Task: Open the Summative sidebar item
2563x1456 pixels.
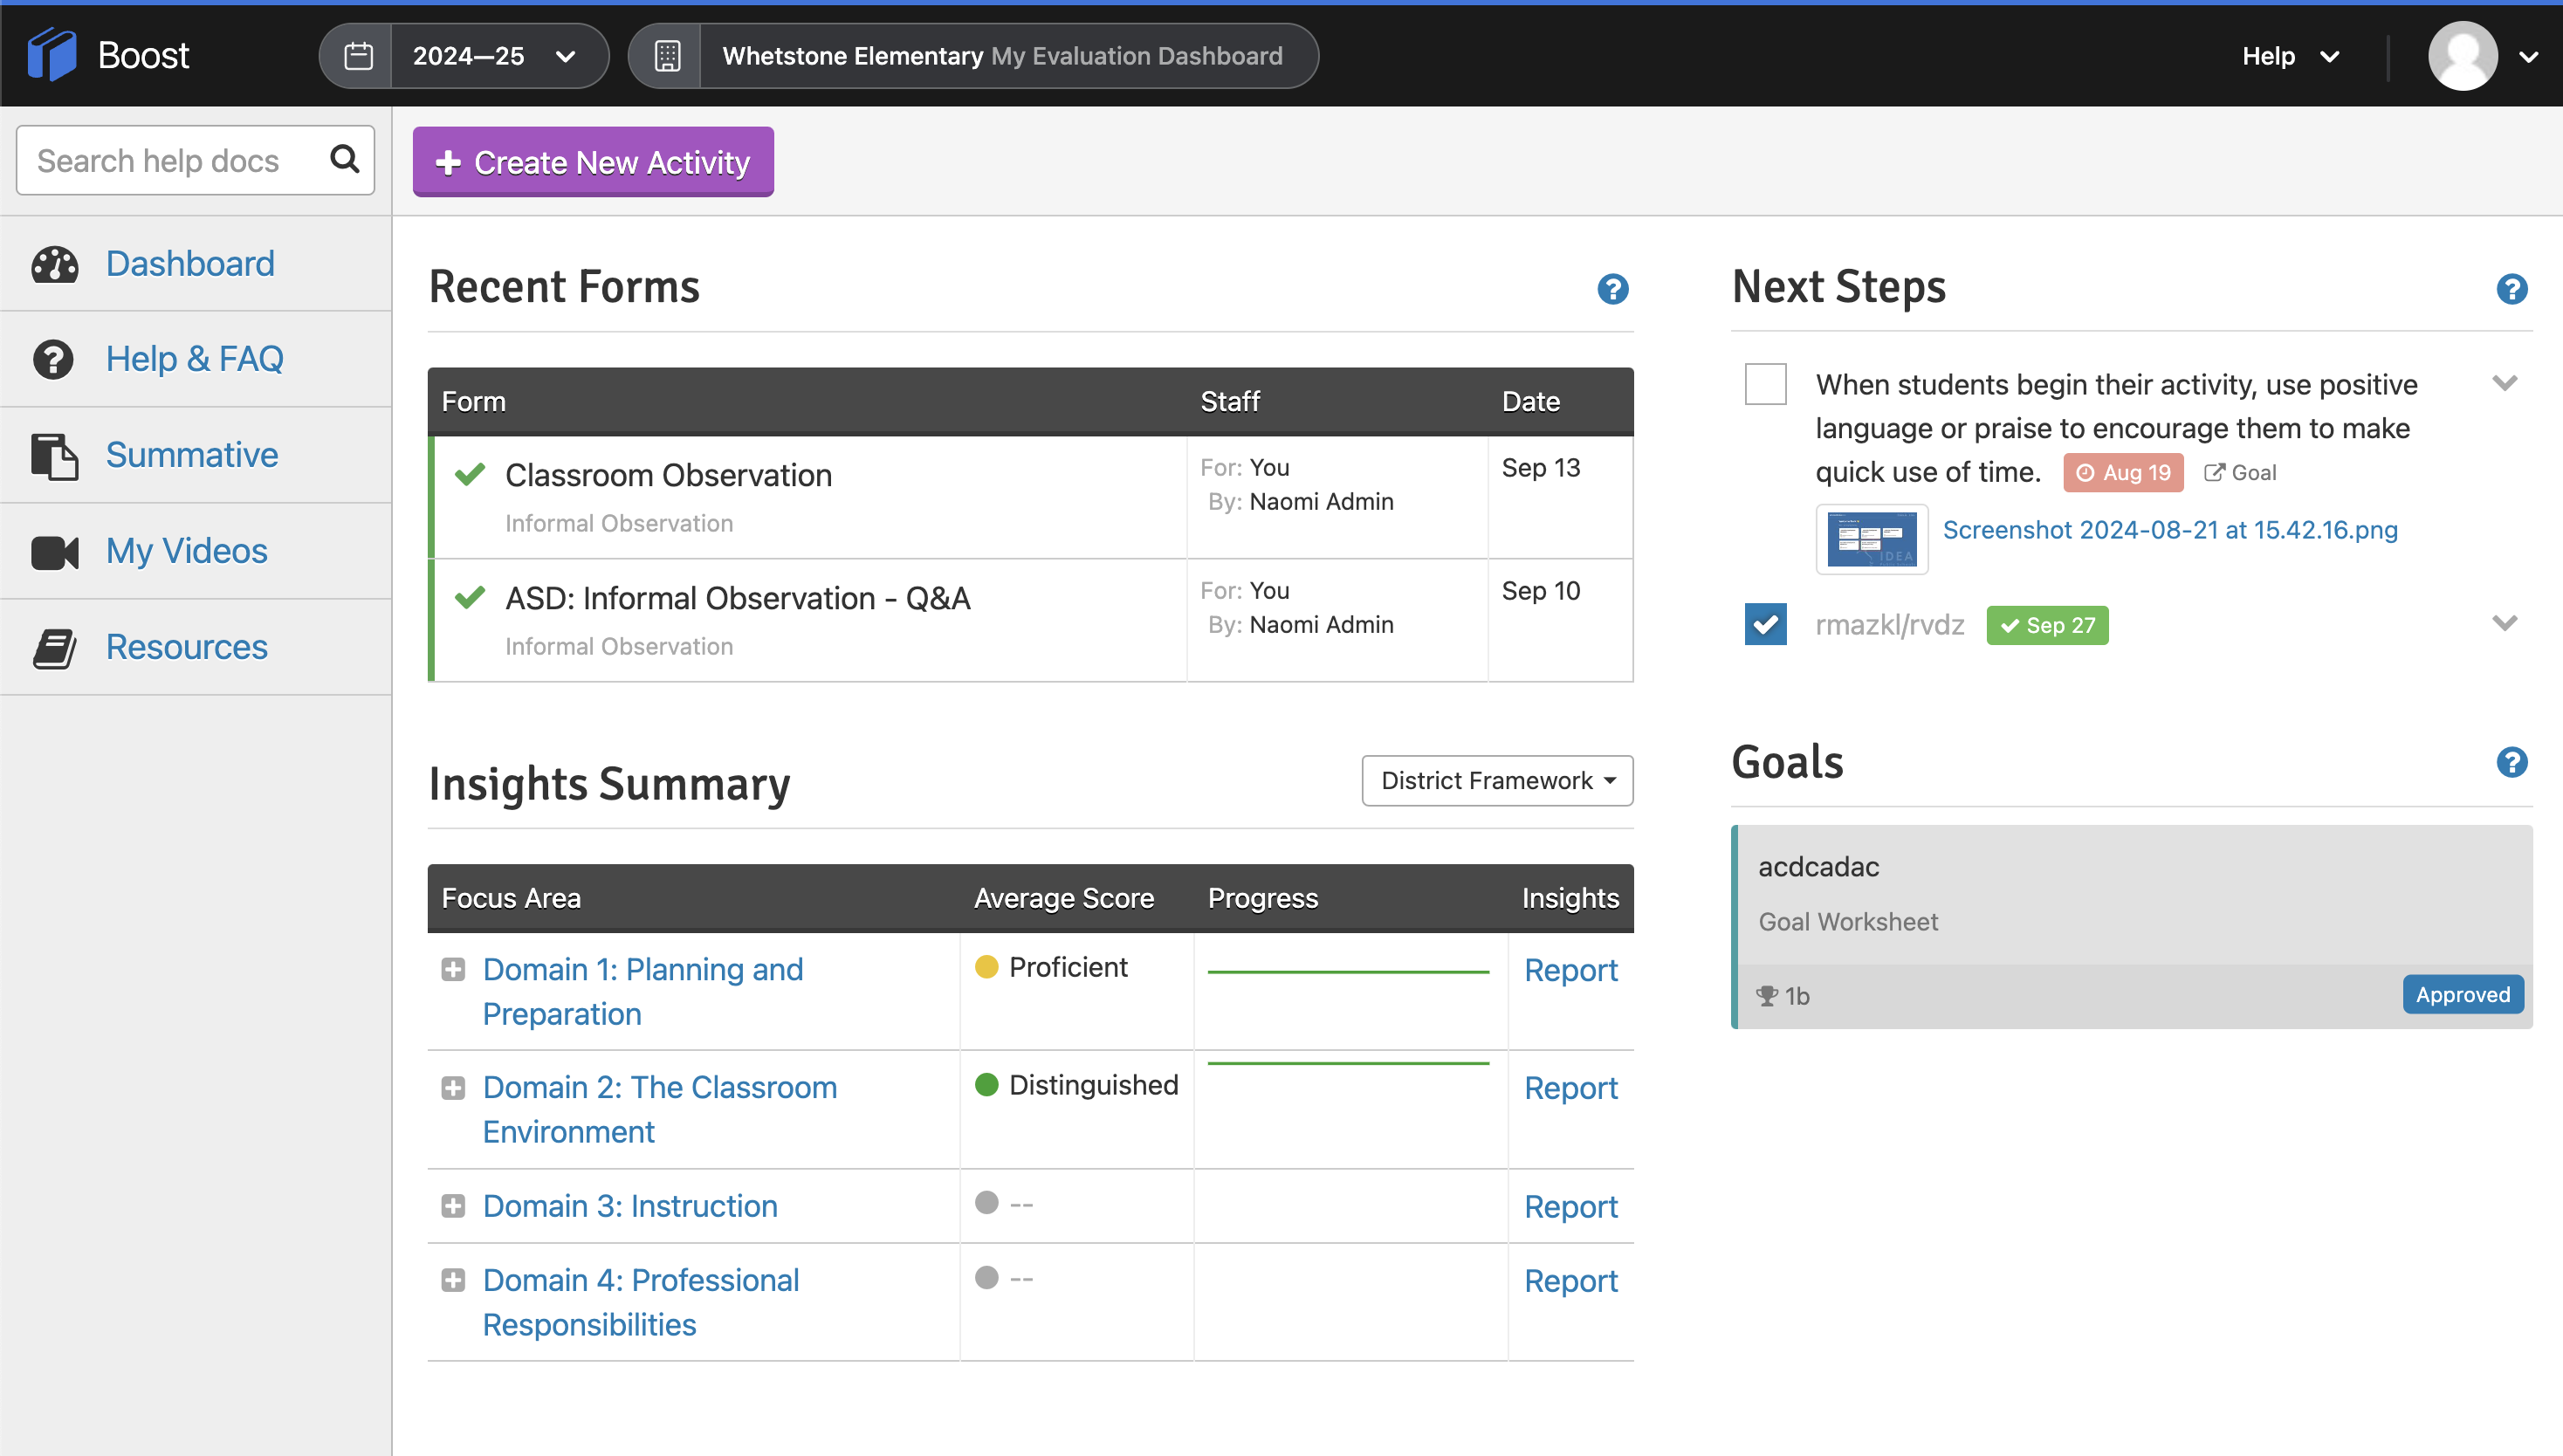Action: pos(192,455)
